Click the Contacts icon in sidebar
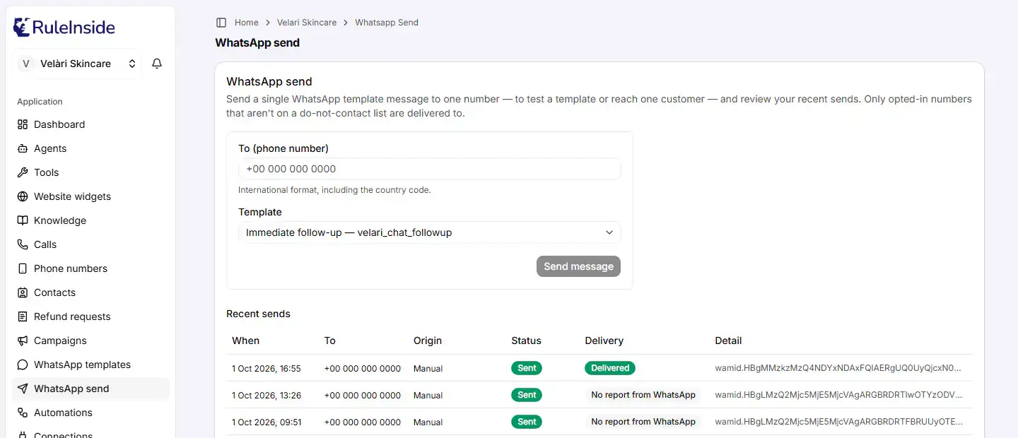 pyautogui.click(x=23, y=292)
